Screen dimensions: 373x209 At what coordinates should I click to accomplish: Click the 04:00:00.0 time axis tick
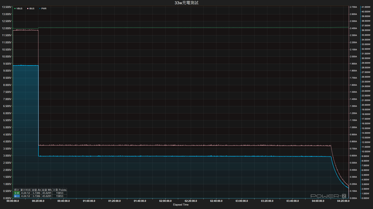[x=318, y=201]
